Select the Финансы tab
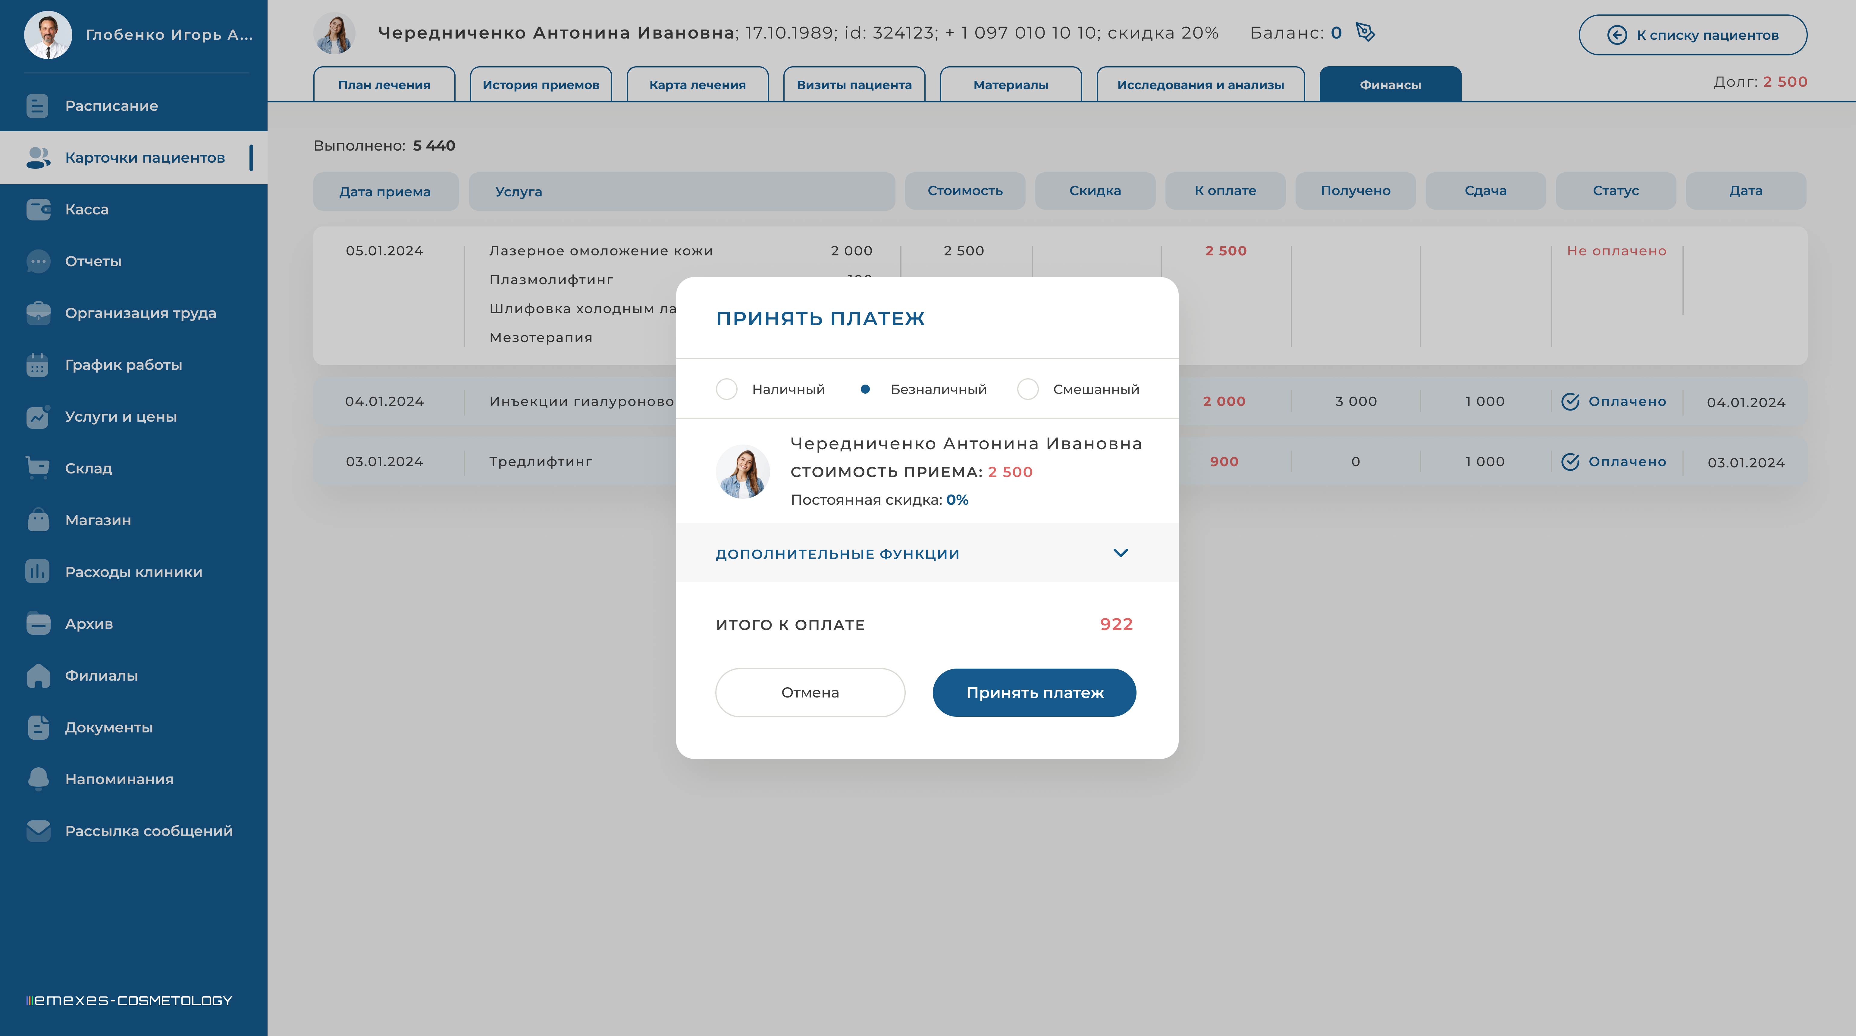The width and height of the screenshot is (1856, 1036). pyautogui.click(x=1390, y=84)
